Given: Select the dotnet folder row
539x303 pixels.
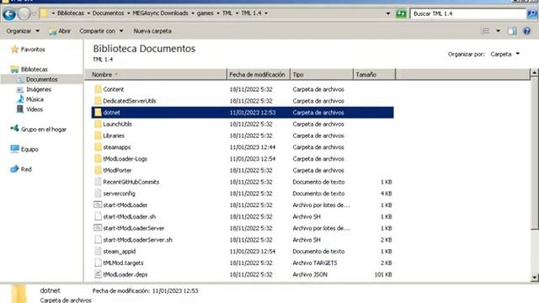Looking at the screenshot, I should [x=243, y=112].
